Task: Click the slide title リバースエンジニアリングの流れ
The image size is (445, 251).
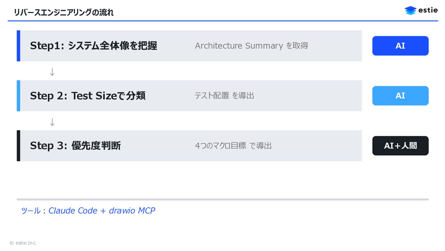Action: coord(64,13)
